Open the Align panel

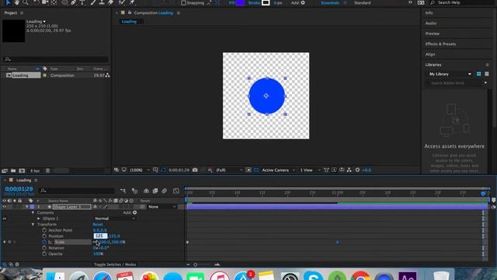coord(430,54)
